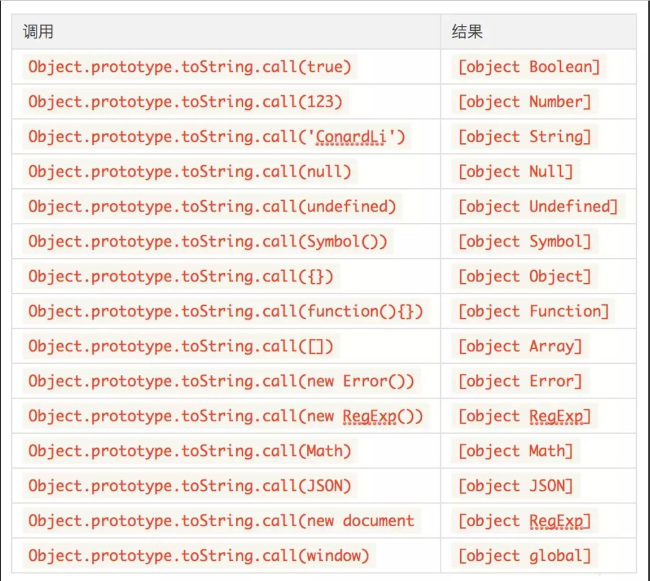Click the 结果 column header
Screen dimensions: 650x581
click(x=467, y=32)
